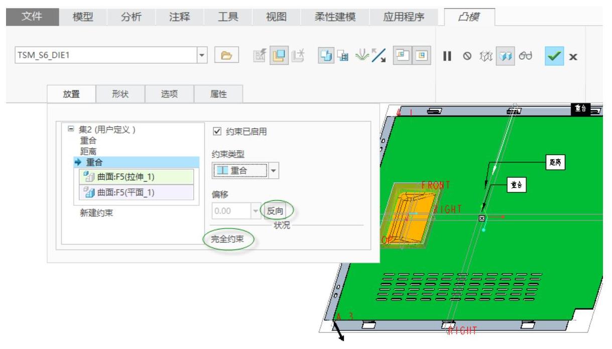This screenshot has width=612, height=349.
Task: Click the 距离 label in the model view
Action: click(555, 163)
